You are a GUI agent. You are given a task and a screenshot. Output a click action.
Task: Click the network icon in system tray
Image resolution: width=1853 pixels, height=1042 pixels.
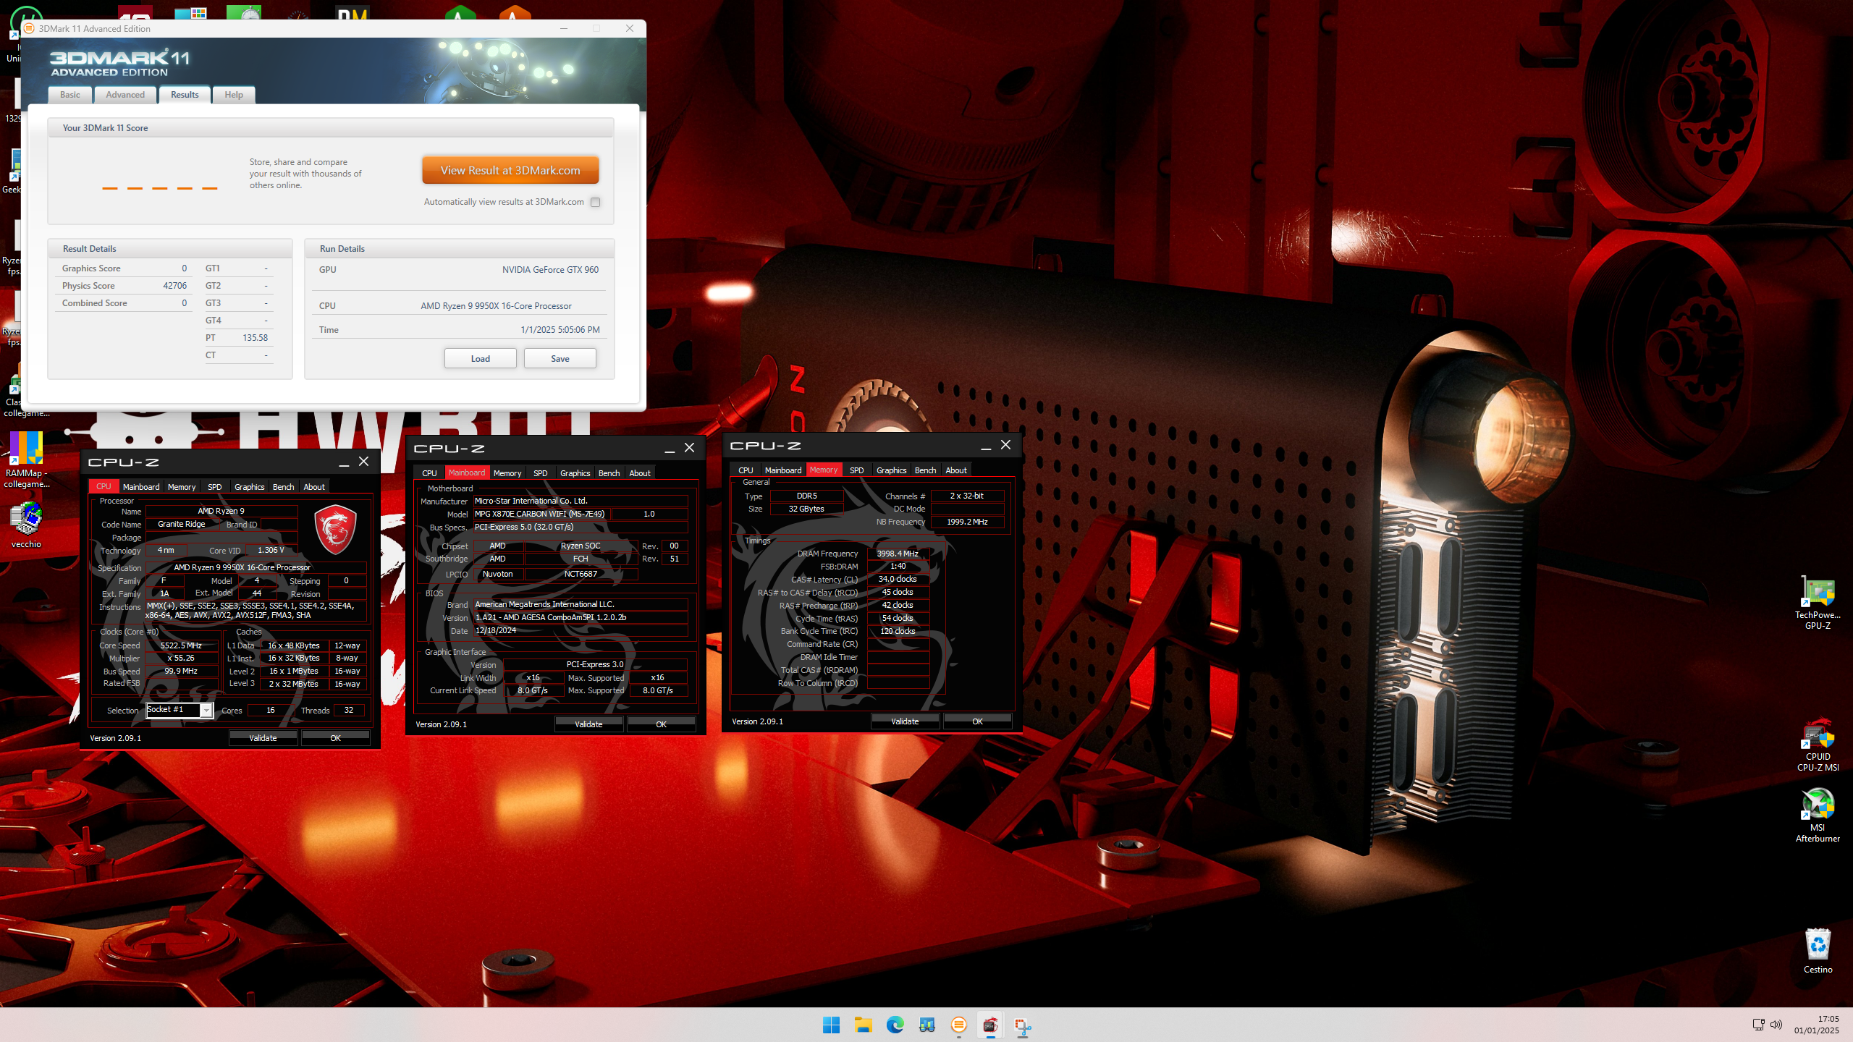[x=1758, y=1025]
